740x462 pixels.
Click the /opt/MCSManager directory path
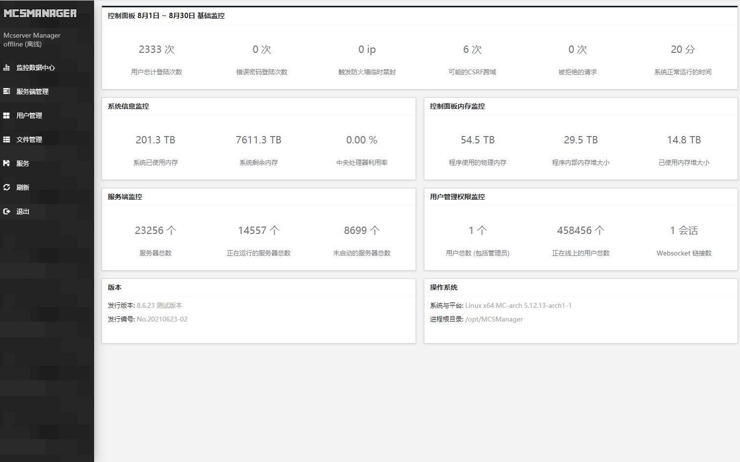494,319
